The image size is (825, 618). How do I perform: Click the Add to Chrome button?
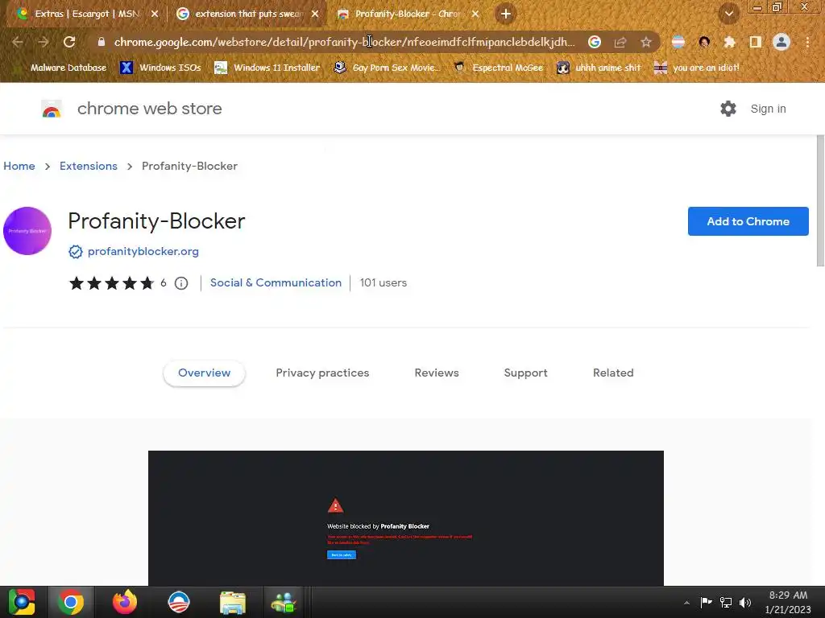point(748,221)
